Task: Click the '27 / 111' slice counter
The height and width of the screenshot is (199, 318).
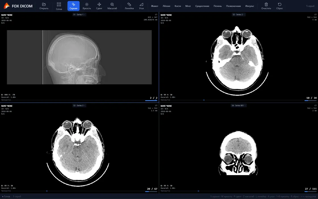Action: click(x=311, y=189)
